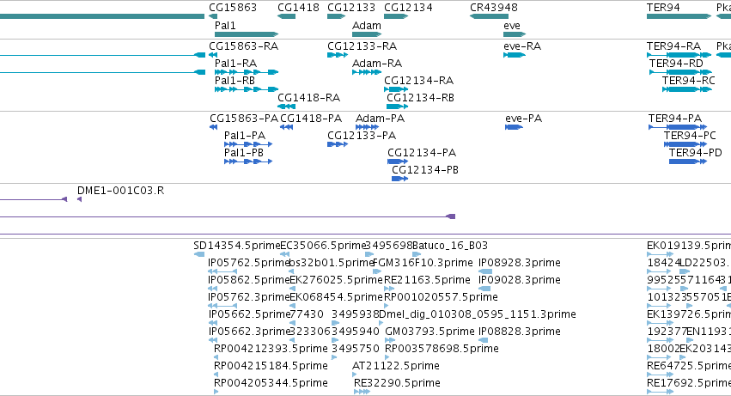Select the RE32290.5prime EST label
Screen dimensions: 731x396
(x=397, y=383)
